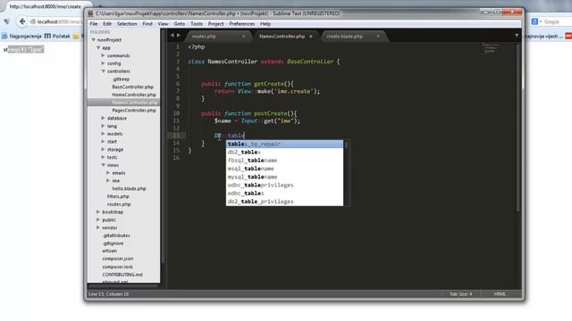The width and height of the screenshot is (572, 321).
Task: Collapse the noviProjekt root folder
Action: tap(94, 39)
